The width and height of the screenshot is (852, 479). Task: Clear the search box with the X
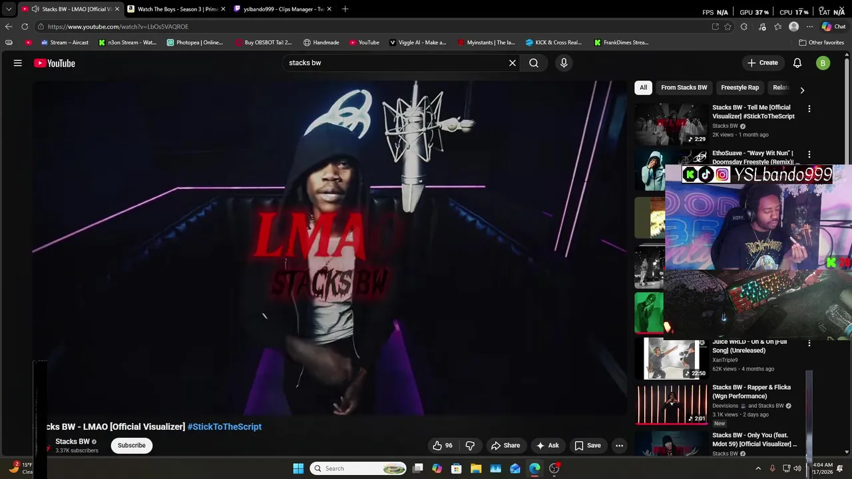(513, 63)
